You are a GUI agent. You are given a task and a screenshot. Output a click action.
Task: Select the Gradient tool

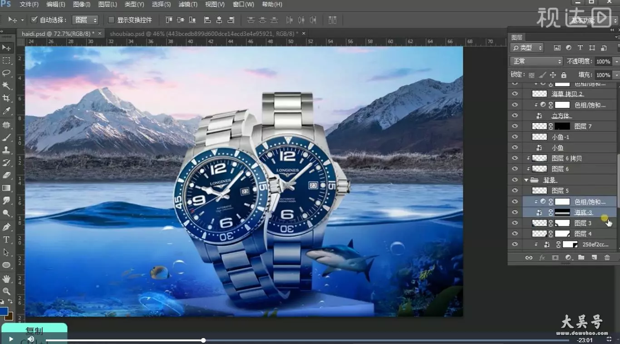6,188
